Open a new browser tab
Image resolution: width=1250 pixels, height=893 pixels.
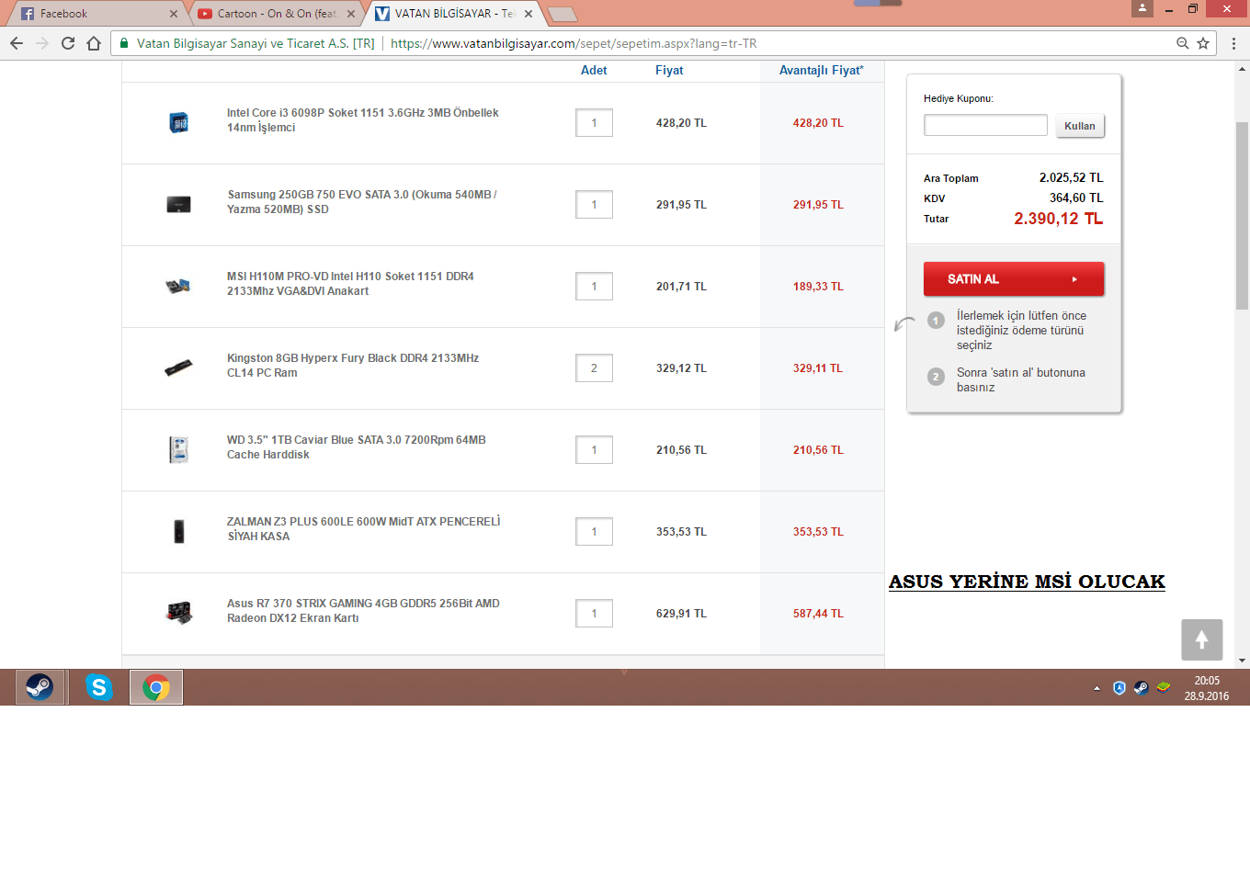click(x=562, y=14)
